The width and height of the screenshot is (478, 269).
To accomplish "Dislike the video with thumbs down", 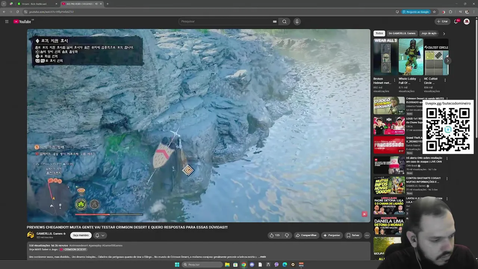I will point(287,235).
